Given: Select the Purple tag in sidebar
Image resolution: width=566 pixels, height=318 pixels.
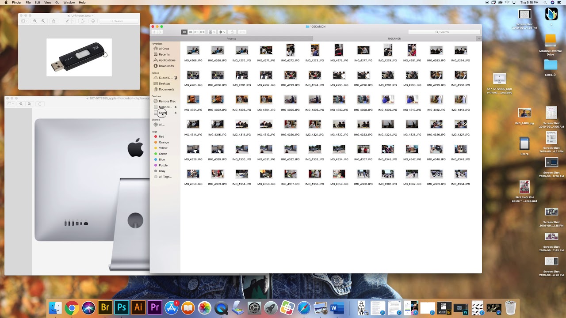Looking at the screenshot, I should coord(163,165).
